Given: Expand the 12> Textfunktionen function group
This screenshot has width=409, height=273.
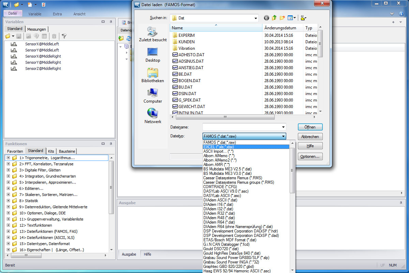Looking at the screenshot, I should (x=8, y=225).
